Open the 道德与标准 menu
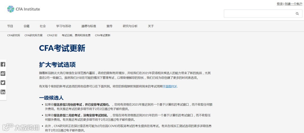Viewport: 304px width, 133px height. [x=89, y=26]
